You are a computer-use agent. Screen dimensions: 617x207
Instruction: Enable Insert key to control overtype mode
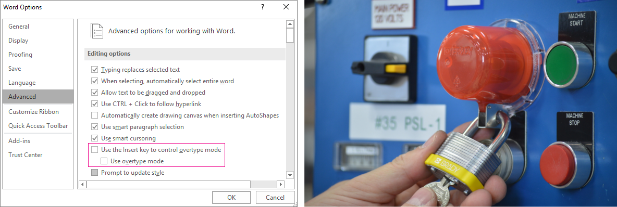(x=94, y=150)
